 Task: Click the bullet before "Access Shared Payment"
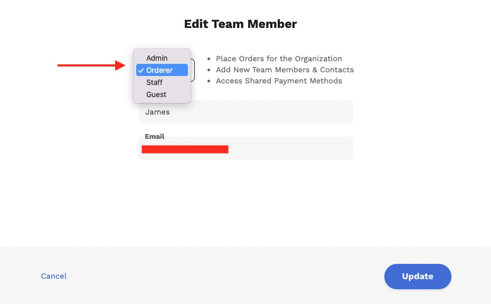(x=209, y=81)
